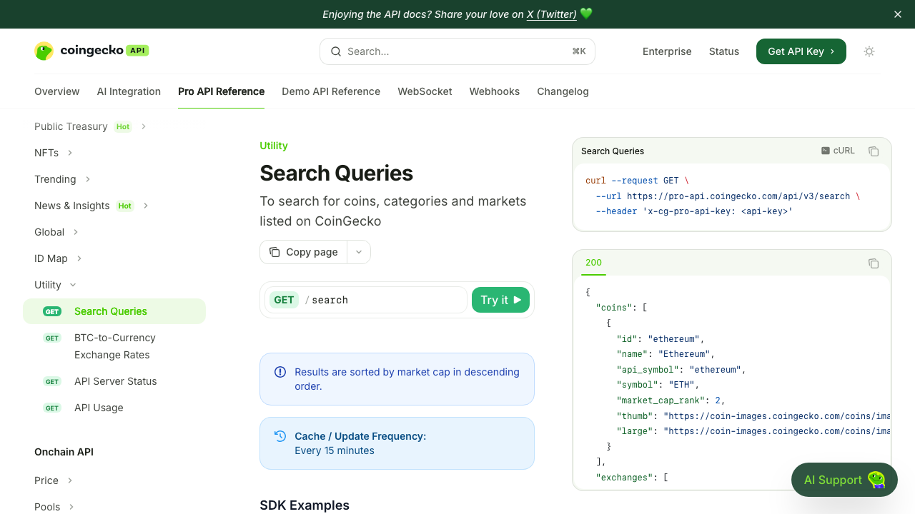Open the Enterprise link
Screen dimensions: 915x514
667,51
